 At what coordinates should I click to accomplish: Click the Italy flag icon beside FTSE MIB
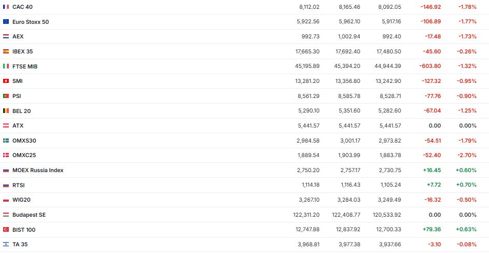pos(6,66)
